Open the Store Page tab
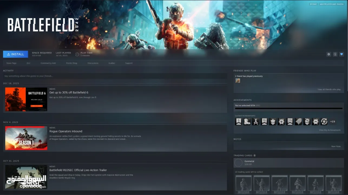The image size is (348, 195). click(x=11, y=63)
